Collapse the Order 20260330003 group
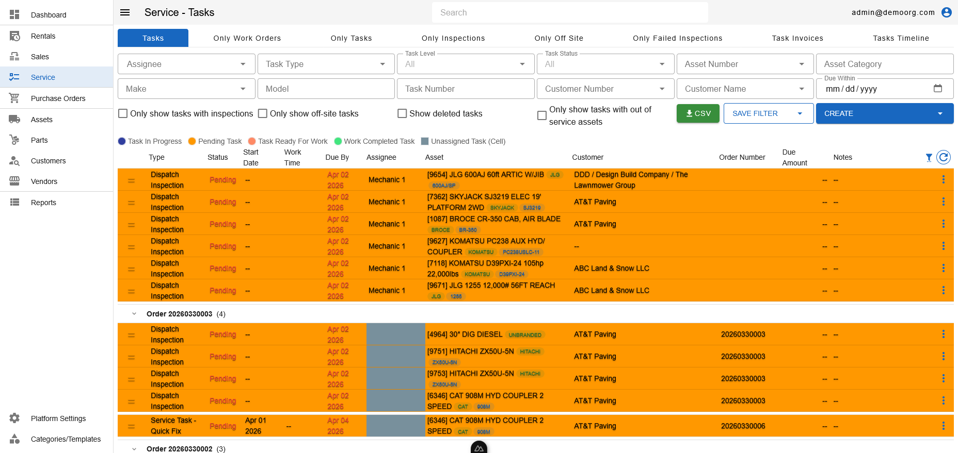This screenshot has height=453, width=958. (x=134, y=314)
